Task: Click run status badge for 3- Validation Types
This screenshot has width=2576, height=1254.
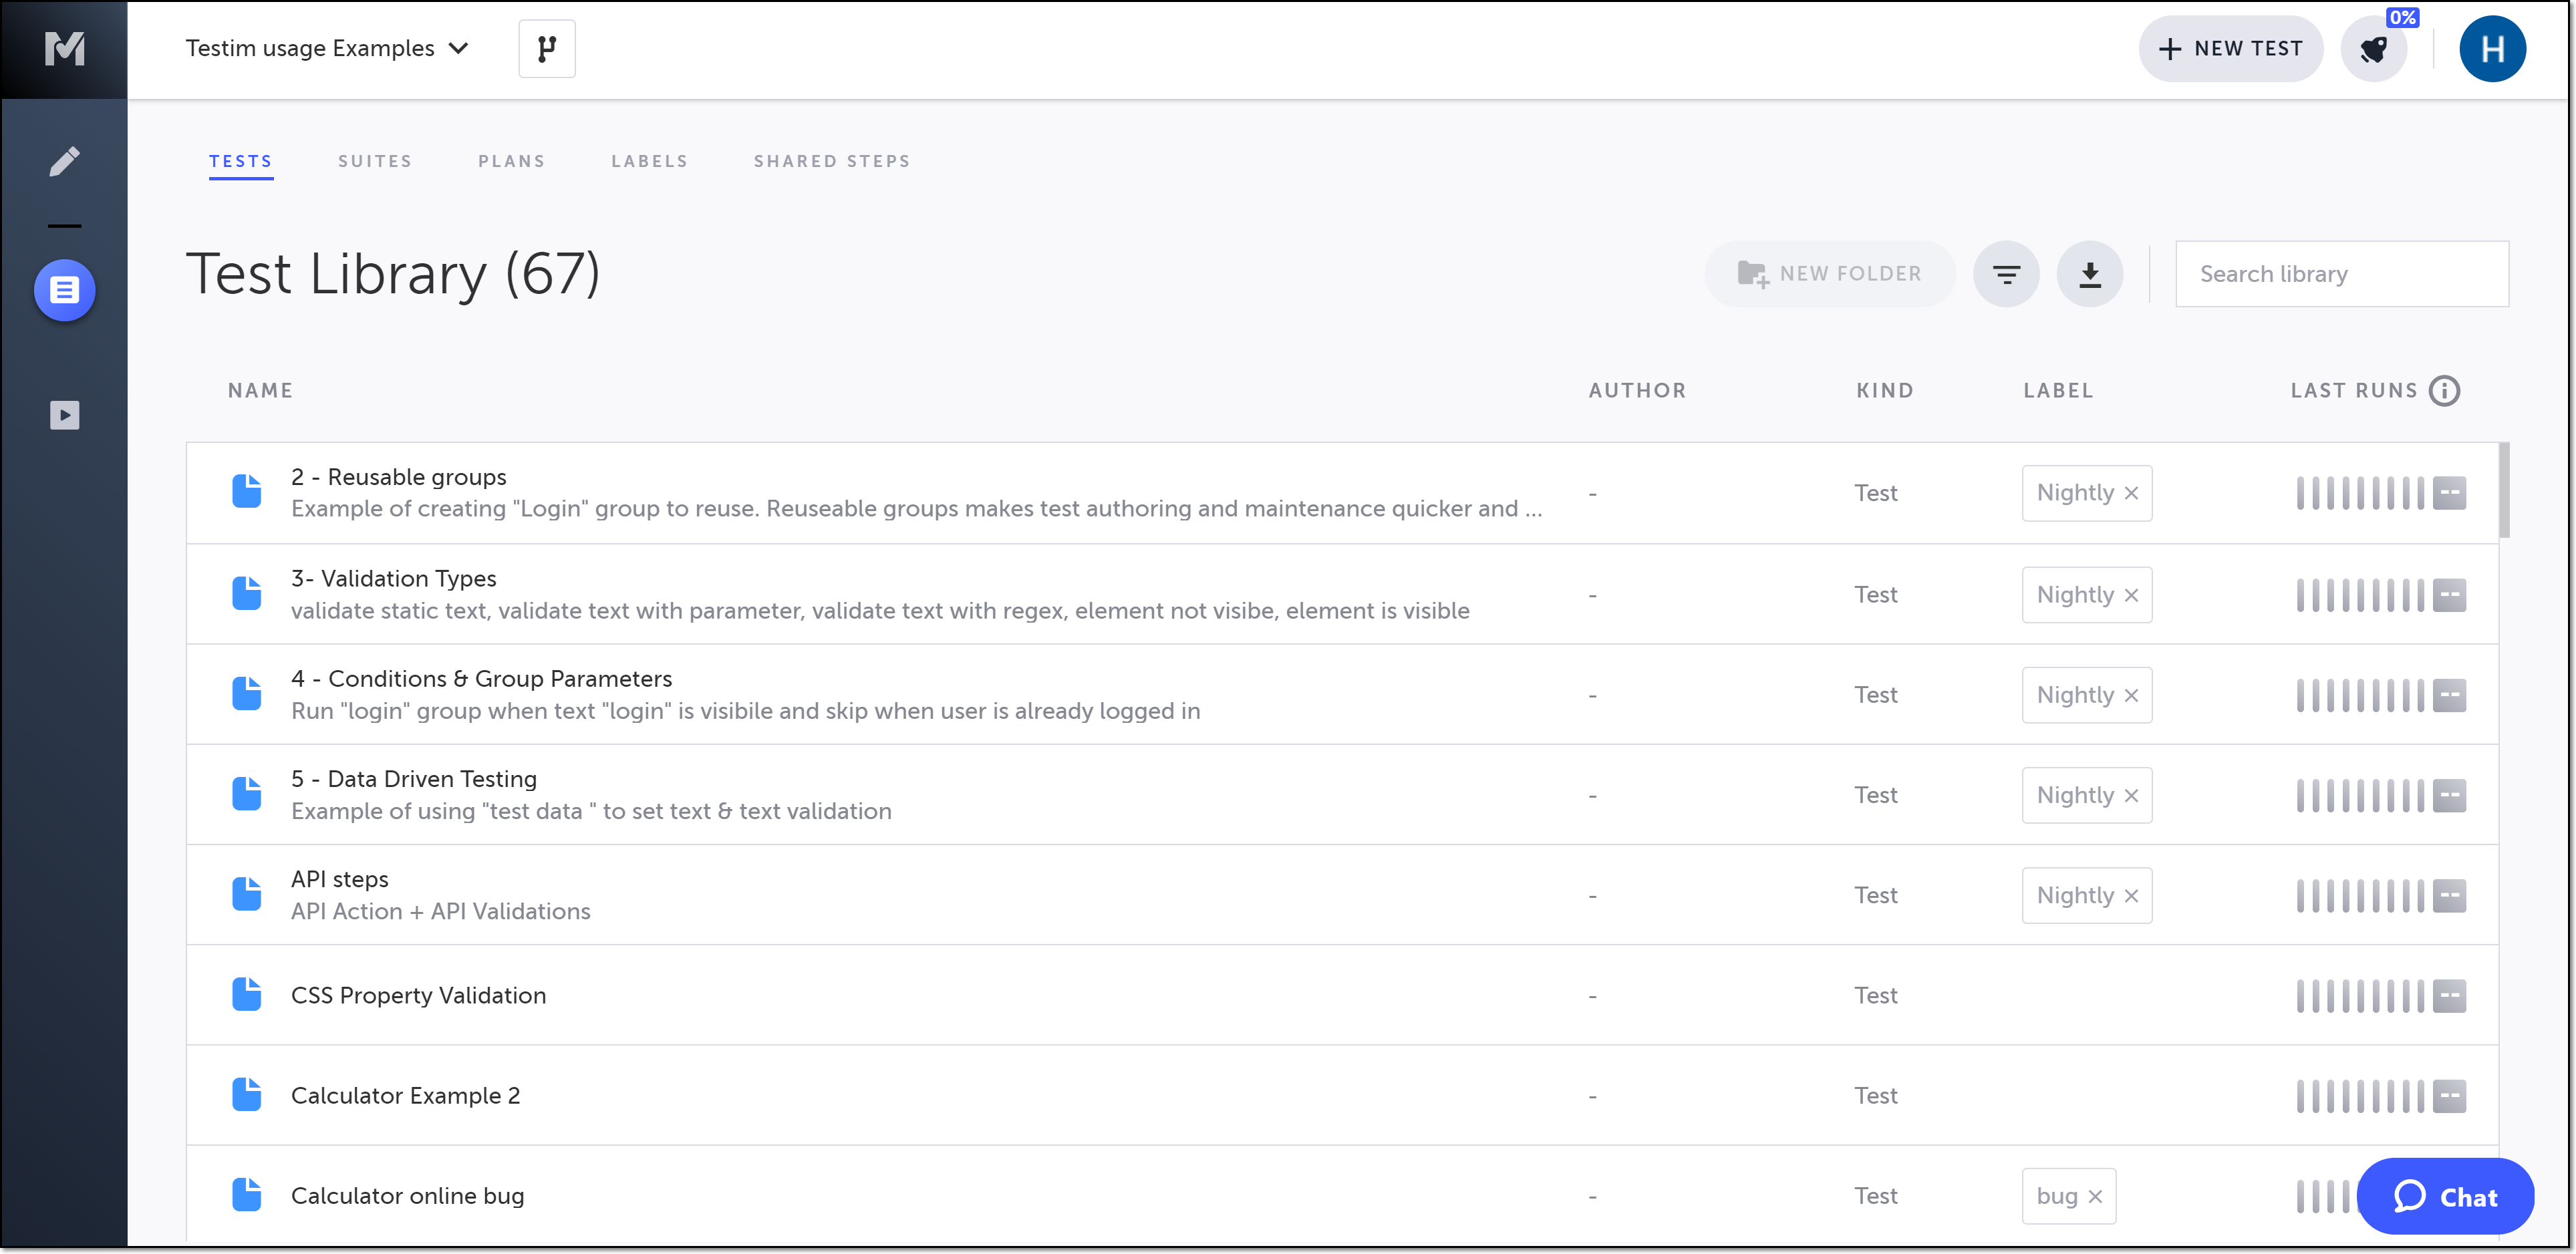Action: tap(2449, 595)
